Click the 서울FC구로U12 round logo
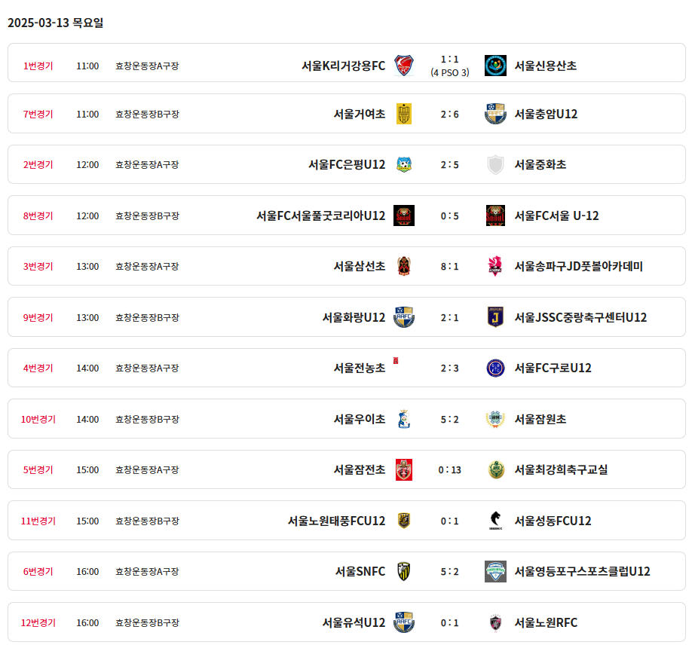Viewport: 695px width, 648px height. click(x=495, y=368)
